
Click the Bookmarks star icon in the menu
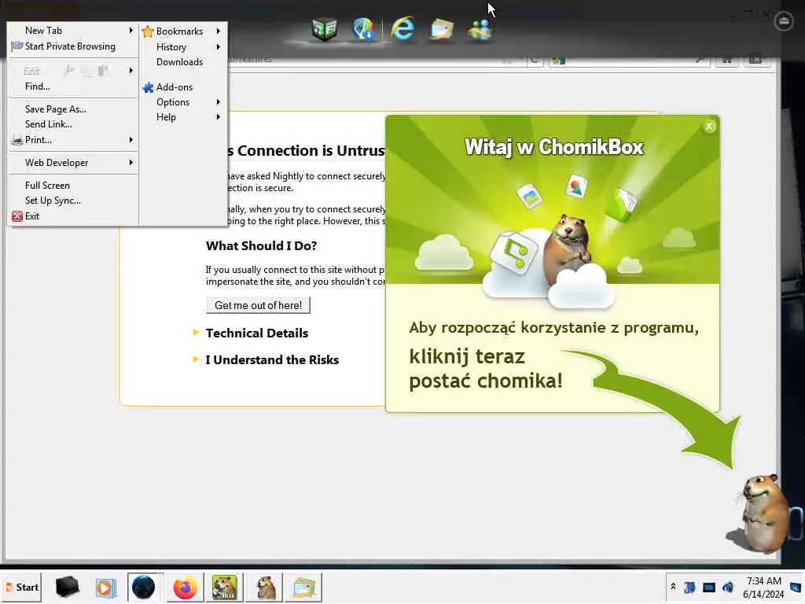(148, 31)
